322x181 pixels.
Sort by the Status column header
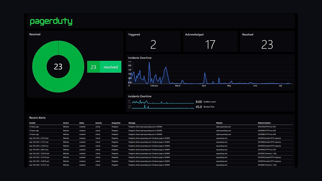[82, 123]
